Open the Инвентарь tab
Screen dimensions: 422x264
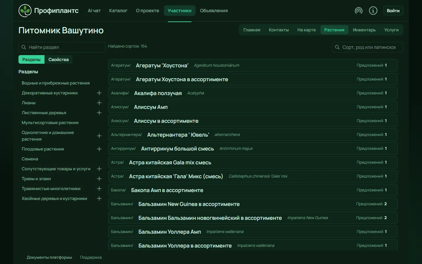point(364,30)
